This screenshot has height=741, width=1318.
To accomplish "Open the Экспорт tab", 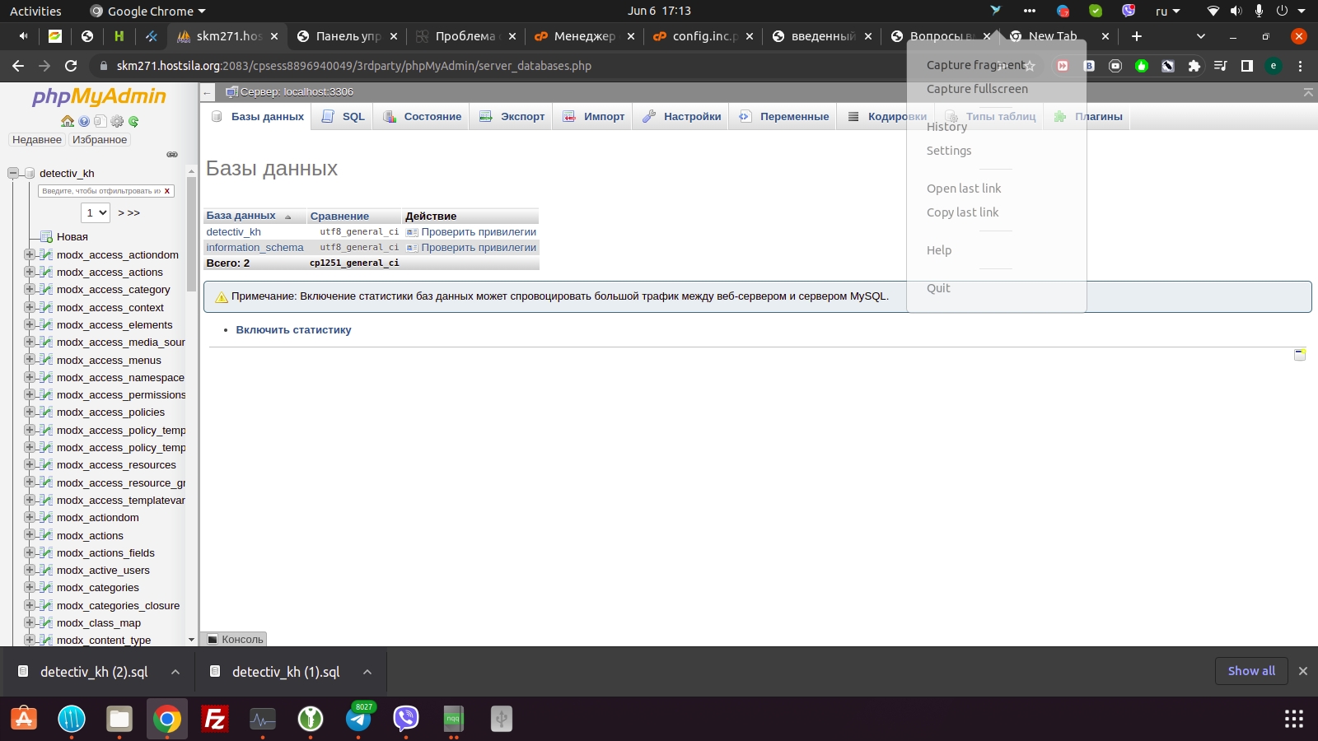I will (512, 117).
